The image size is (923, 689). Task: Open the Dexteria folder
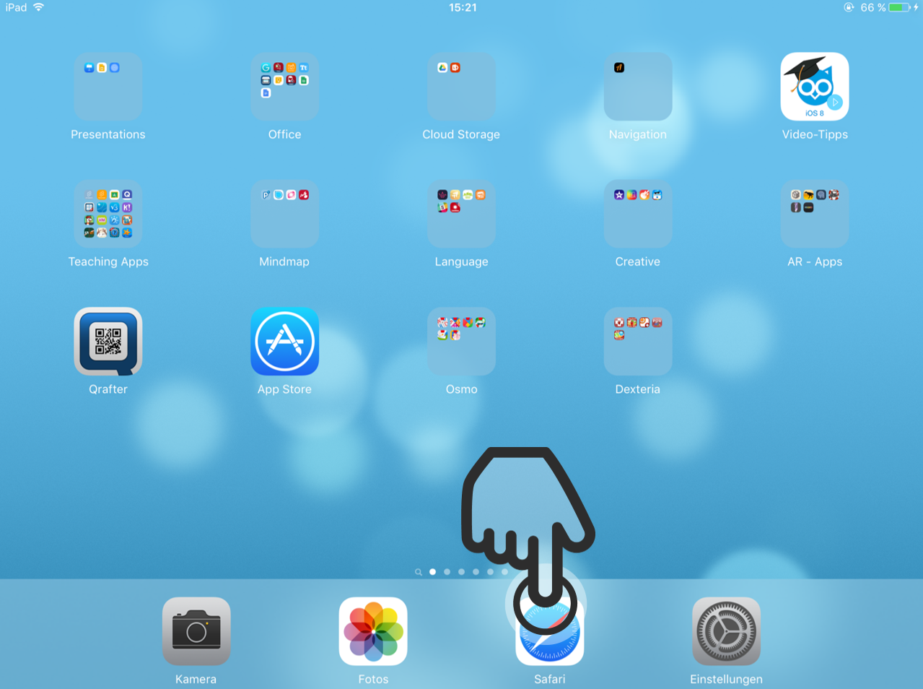(638, 342)
